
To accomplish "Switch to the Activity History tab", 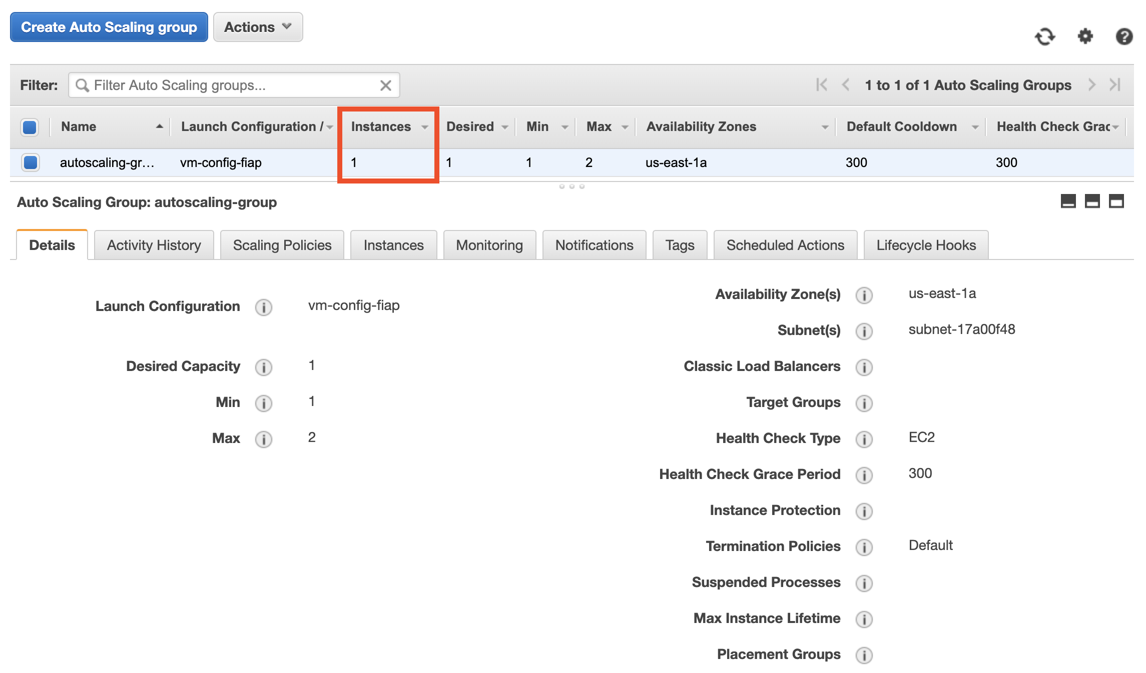I will click(154, 245).
